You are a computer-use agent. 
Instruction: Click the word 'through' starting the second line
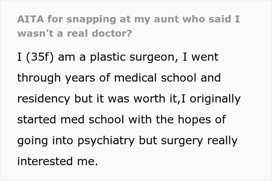pos(38,78)
